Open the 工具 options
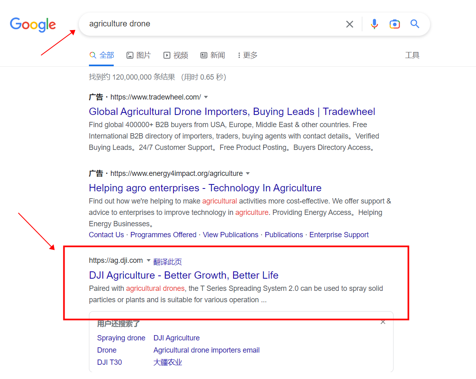 point(412,55)
